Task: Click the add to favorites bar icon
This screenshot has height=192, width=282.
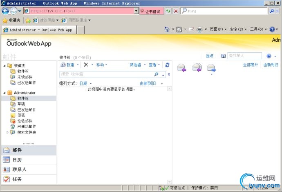Action: pyautogui.click(x=28, y=20)
